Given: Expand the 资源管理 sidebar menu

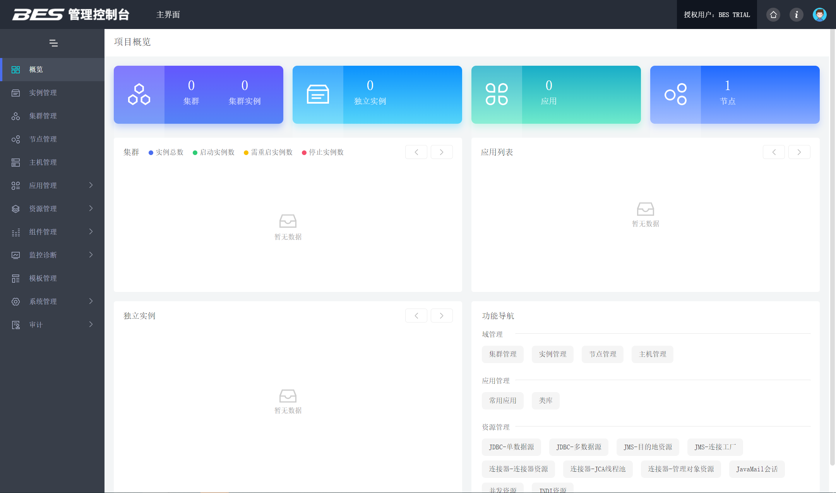Looking at the screenshot, I should click(52, 209).
